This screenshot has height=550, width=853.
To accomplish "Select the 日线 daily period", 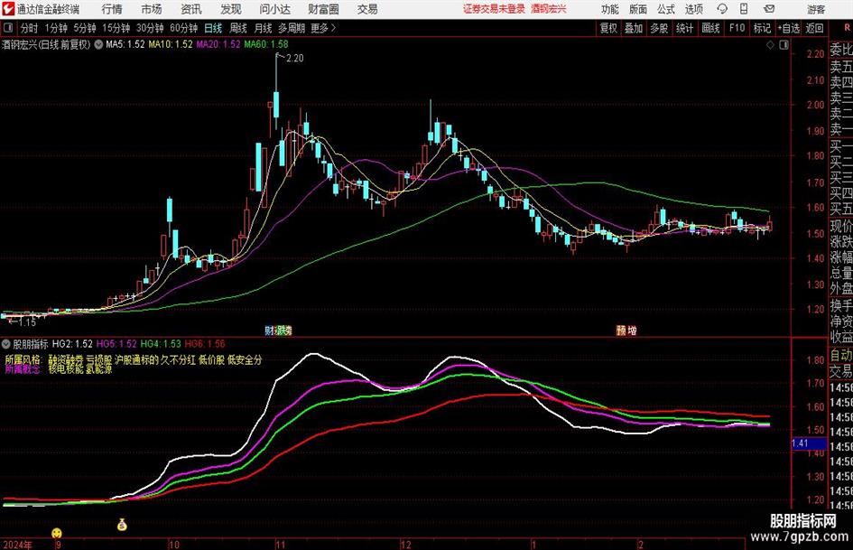I will (x=213, y=28).
